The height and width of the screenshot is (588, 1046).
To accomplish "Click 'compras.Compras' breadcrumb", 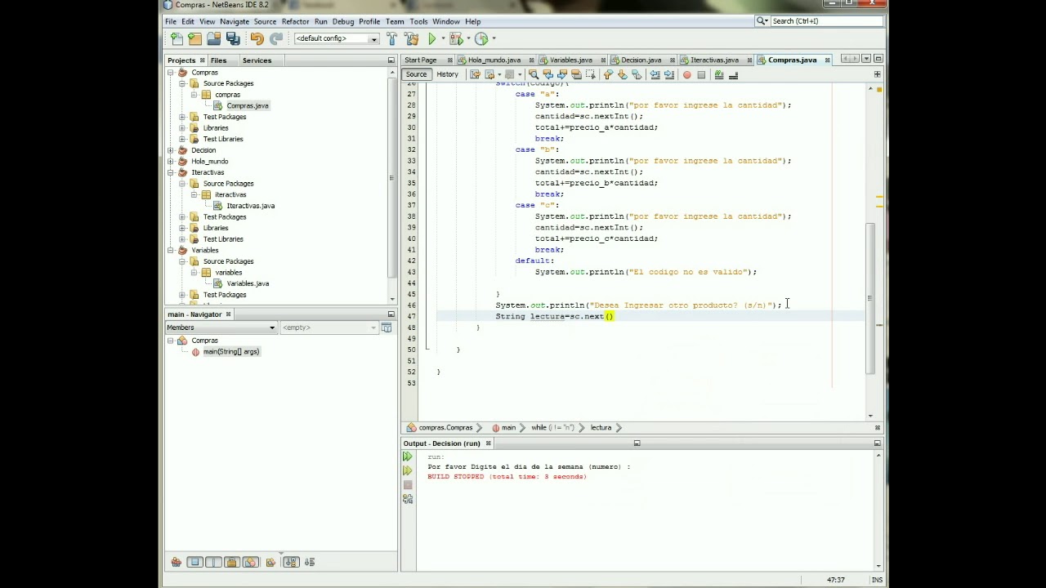I will point(445,427).
